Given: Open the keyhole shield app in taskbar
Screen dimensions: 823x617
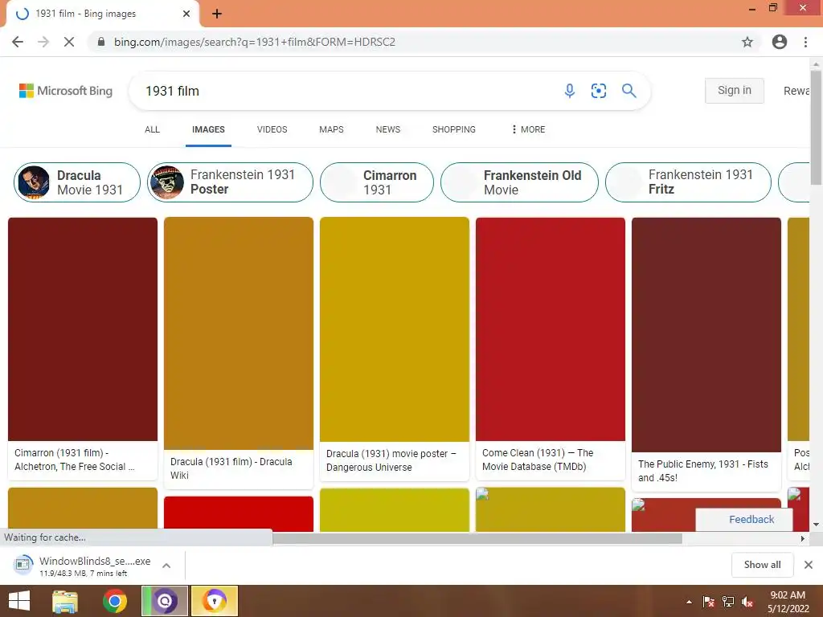Looking at the screenshot, I should click(214, 601).
